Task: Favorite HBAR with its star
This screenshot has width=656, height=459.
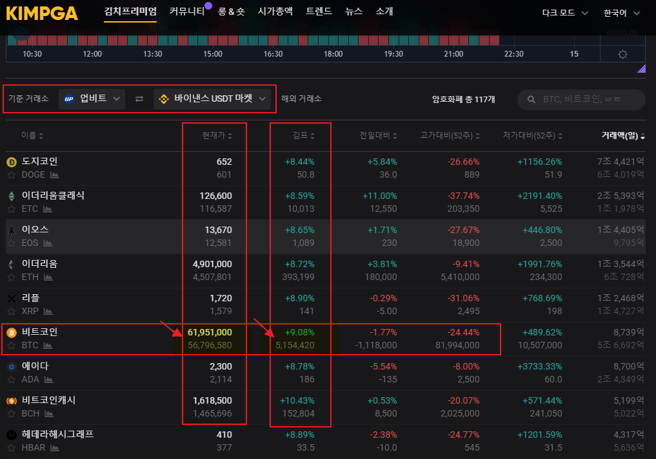Action: [x=12, y=448]
